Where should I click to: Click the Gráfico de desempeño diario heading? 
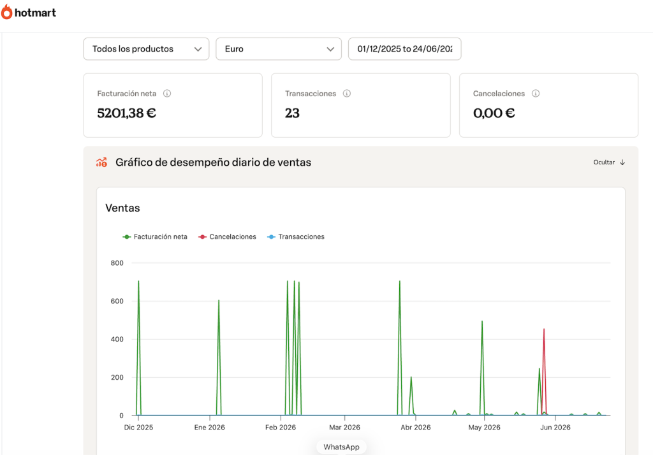[x=213, y=162]
